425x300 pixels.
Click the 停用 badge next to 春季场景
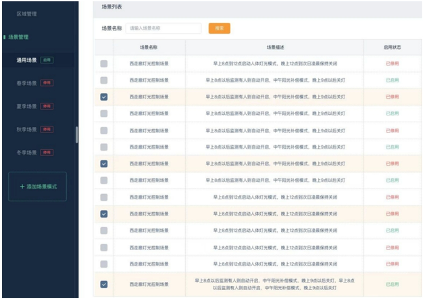47,83
